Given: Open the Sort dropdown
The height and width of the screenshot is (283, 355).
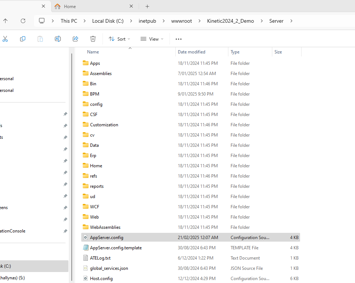Looking at the screenshot, I should (x=119, y=39).
